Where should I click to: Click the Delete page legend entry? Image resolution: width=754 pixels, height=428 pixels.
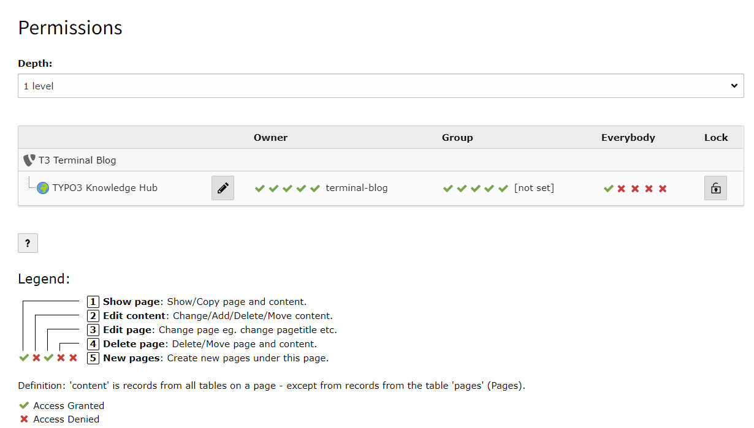pyautogui.click(x=202, y=344)
